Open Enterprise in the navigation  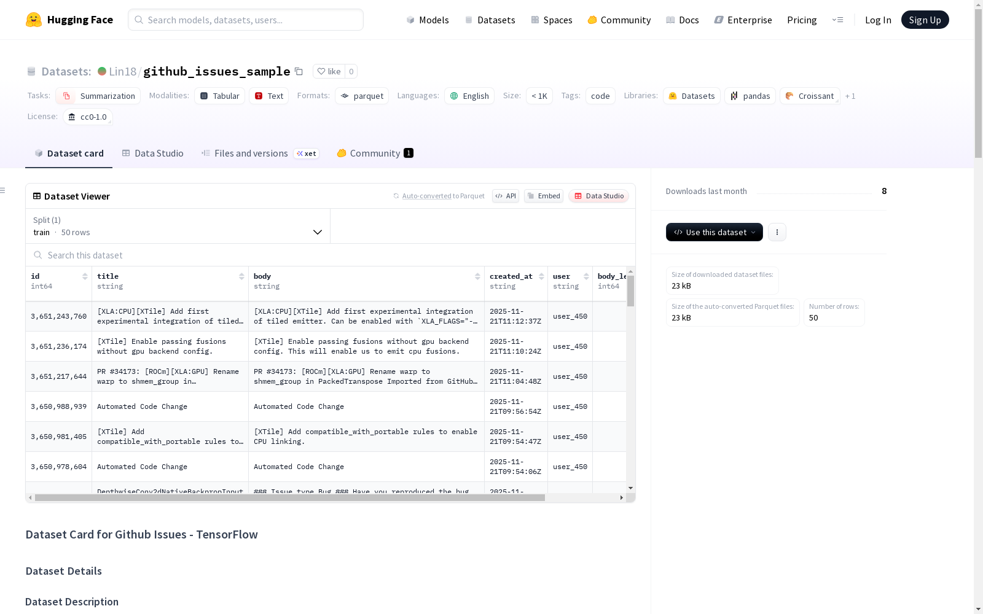point(743,20)
